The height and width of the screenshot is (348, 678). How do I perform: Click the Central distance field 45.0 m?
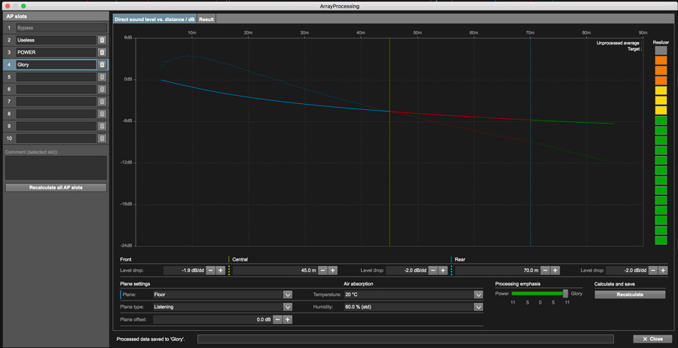click(x=275, y=270)
